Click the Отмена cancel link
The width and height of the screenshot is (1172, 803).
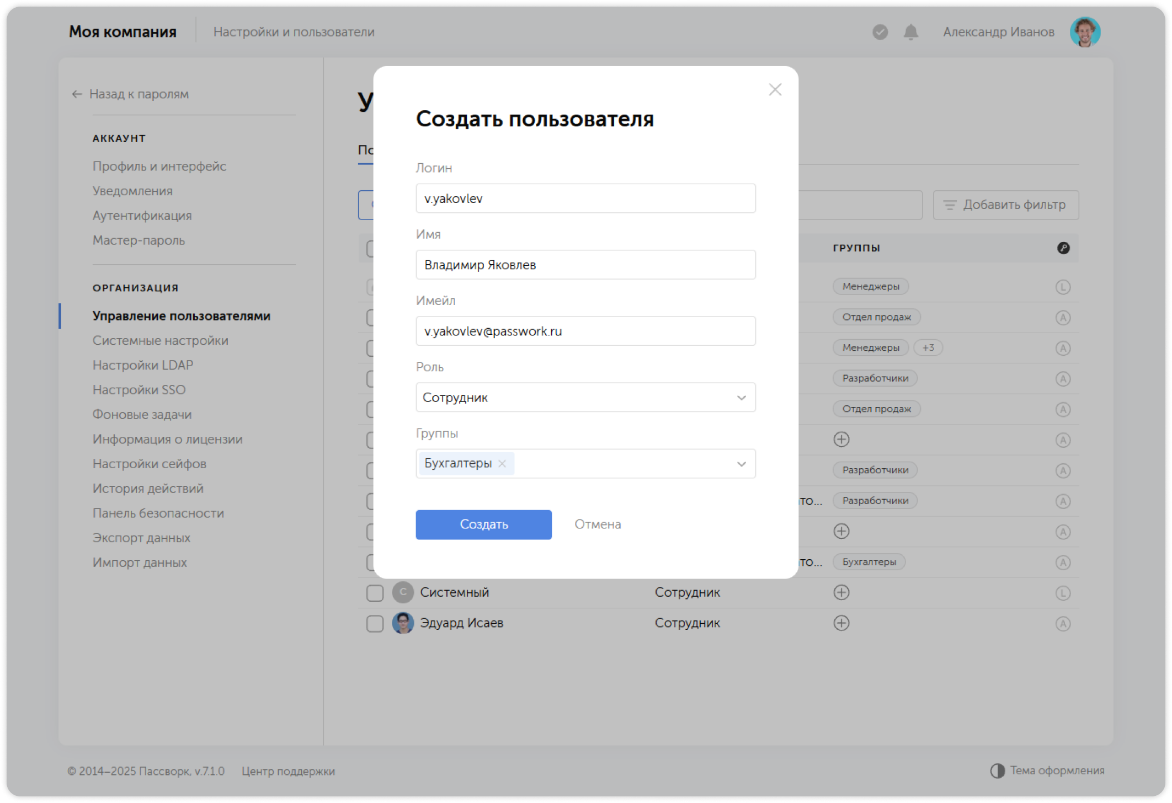click(x=597, y=524)
